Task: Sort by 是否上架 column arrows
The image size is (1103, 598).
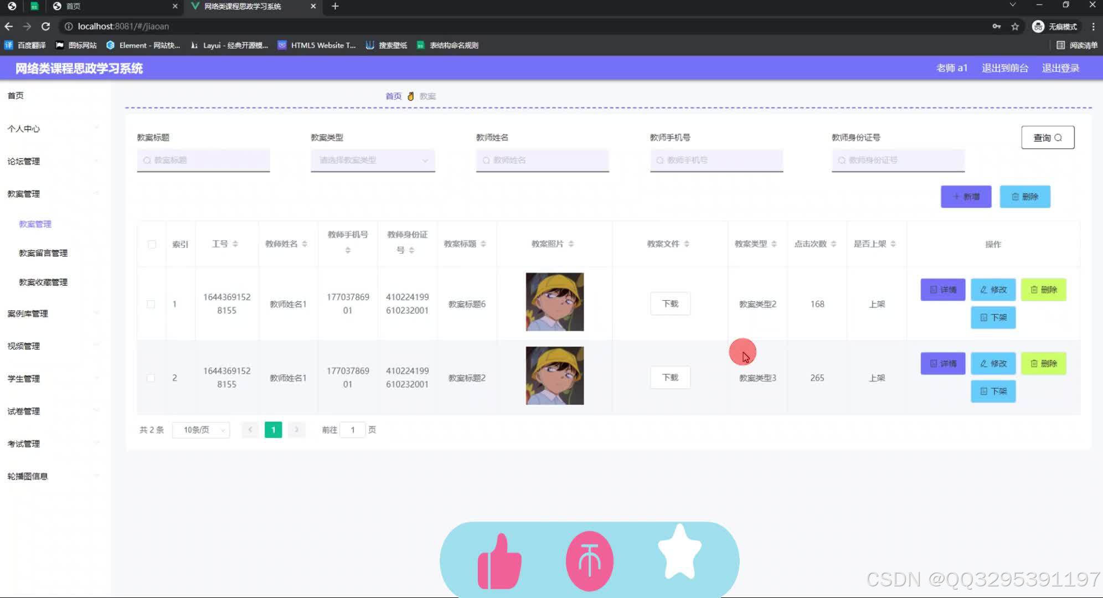Action: pyautogui.click(x=893, y=244)
